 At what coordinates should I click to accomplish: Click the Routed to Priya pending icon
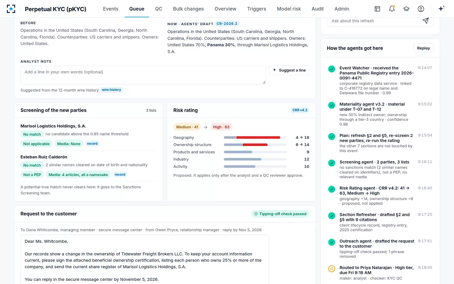[x=332, y=269]
